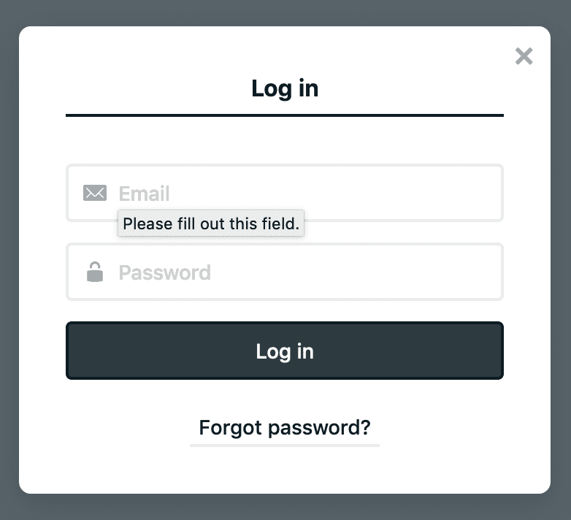Click the Email placeholder text
The image size is (571, 520).
click(x=144, y=194)
